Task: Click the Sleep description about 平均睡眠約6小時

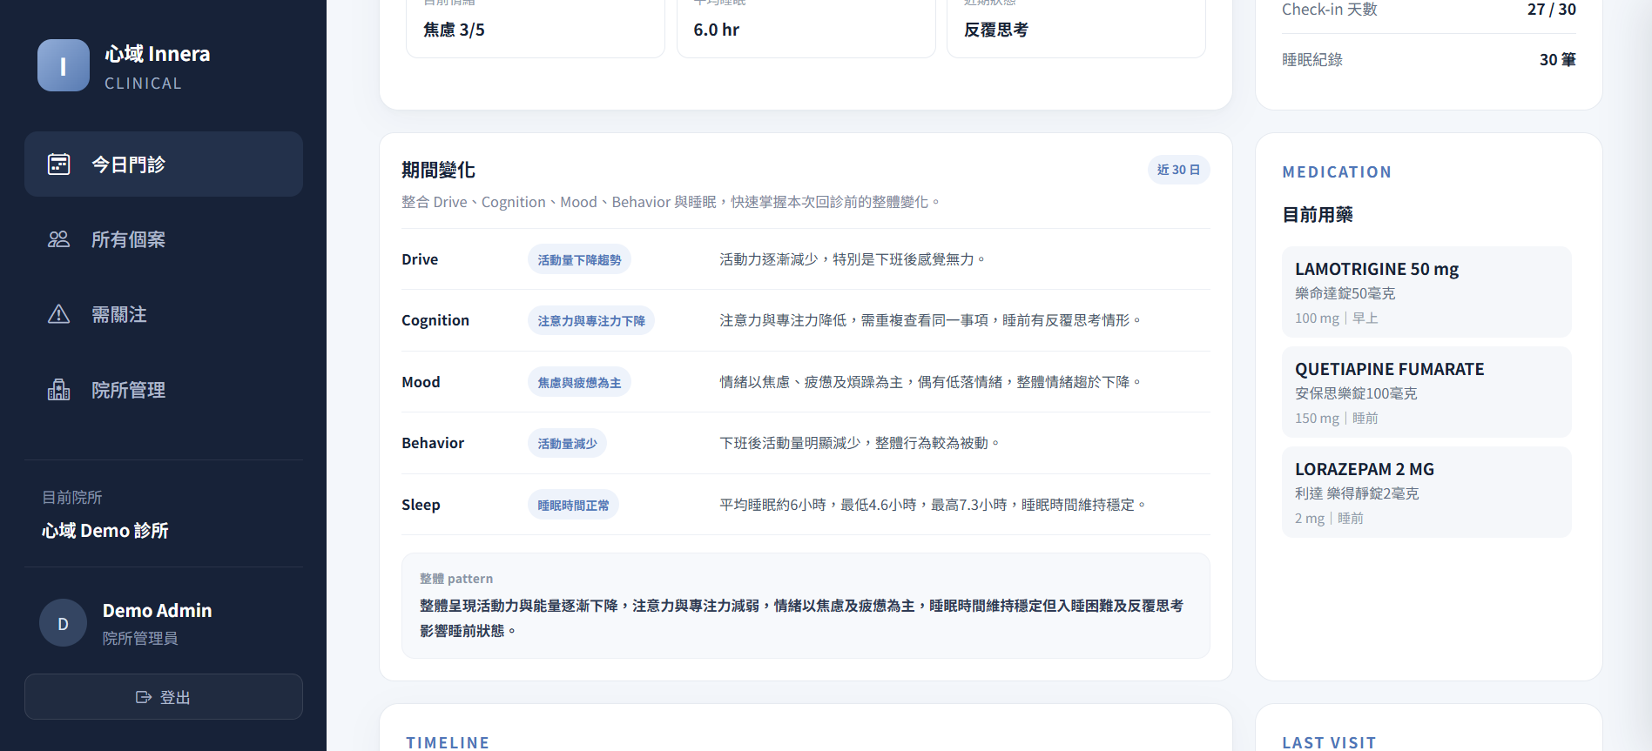Action: (x=933, y=505)
